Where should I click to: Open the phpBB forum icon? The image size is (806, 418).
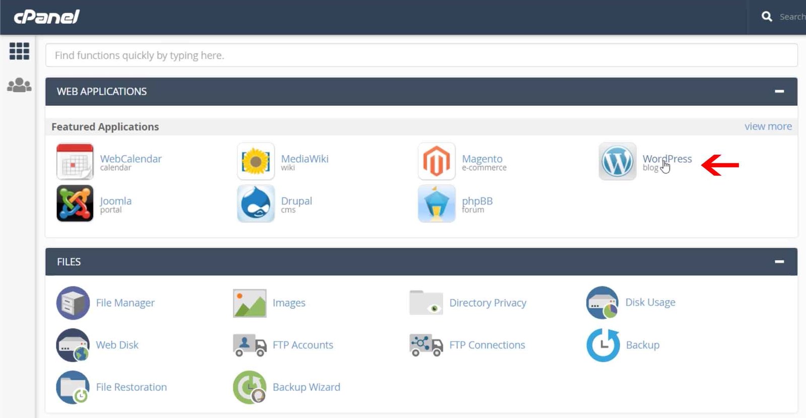click(437, 203)
